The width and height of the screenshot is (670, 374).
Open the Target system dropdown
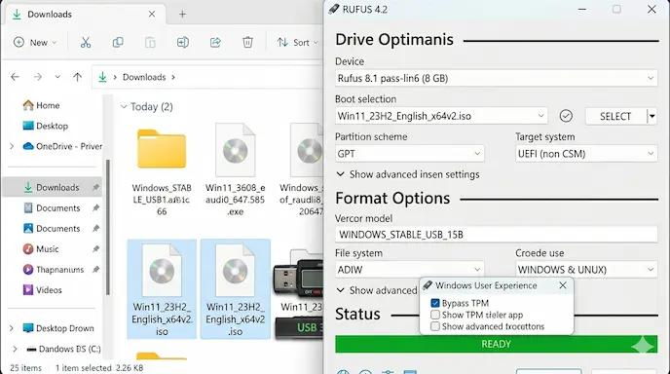586,154
